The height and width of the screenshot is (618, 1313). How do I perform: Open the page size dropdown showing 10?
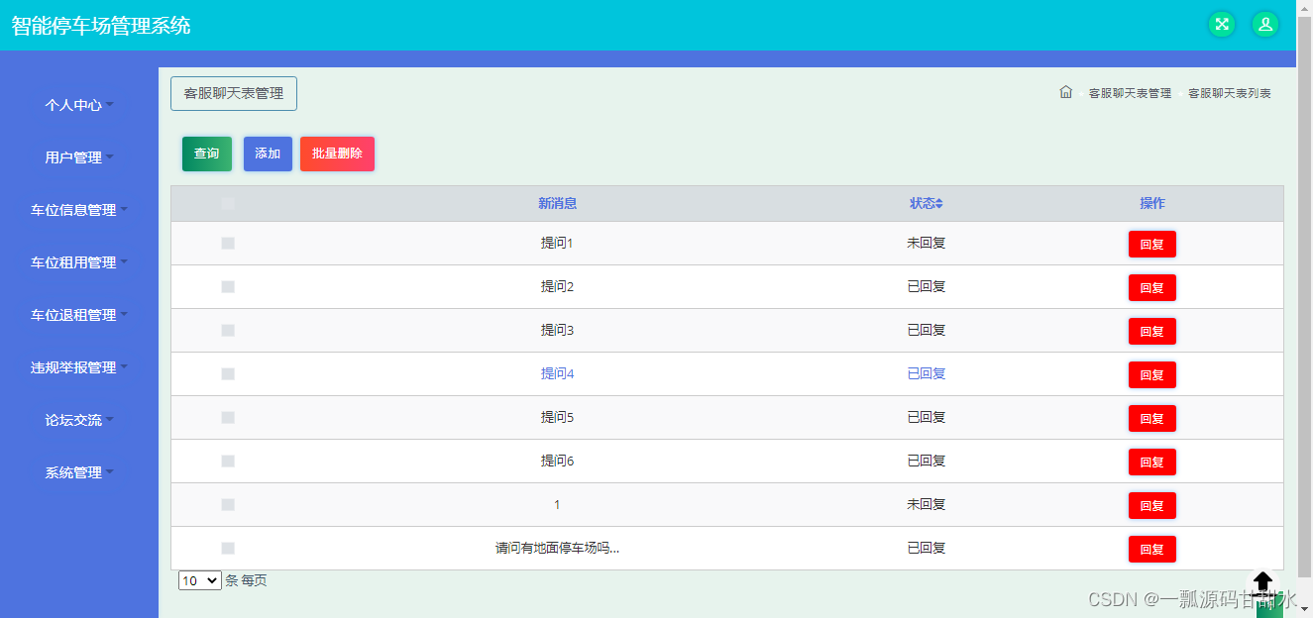click(x=199, y=580)
